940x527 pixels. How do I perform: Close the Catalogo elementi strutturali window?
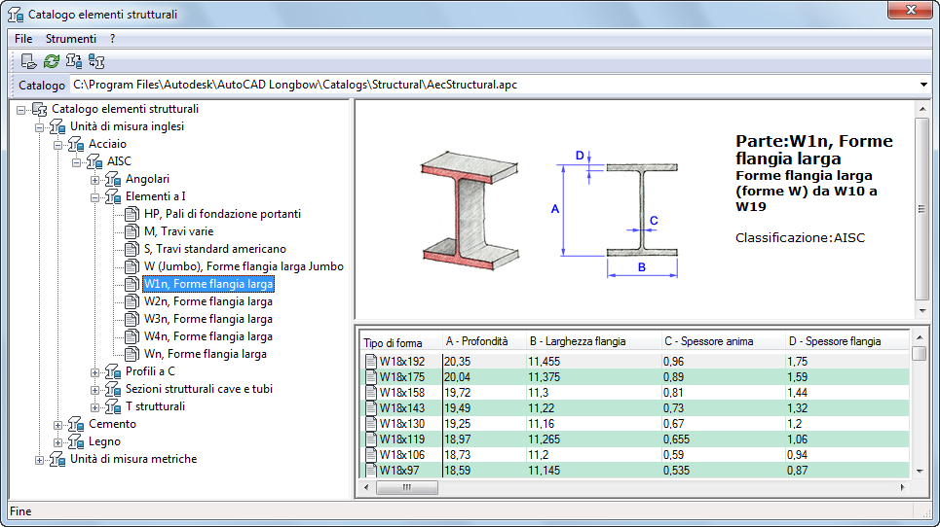pos(911,10)
